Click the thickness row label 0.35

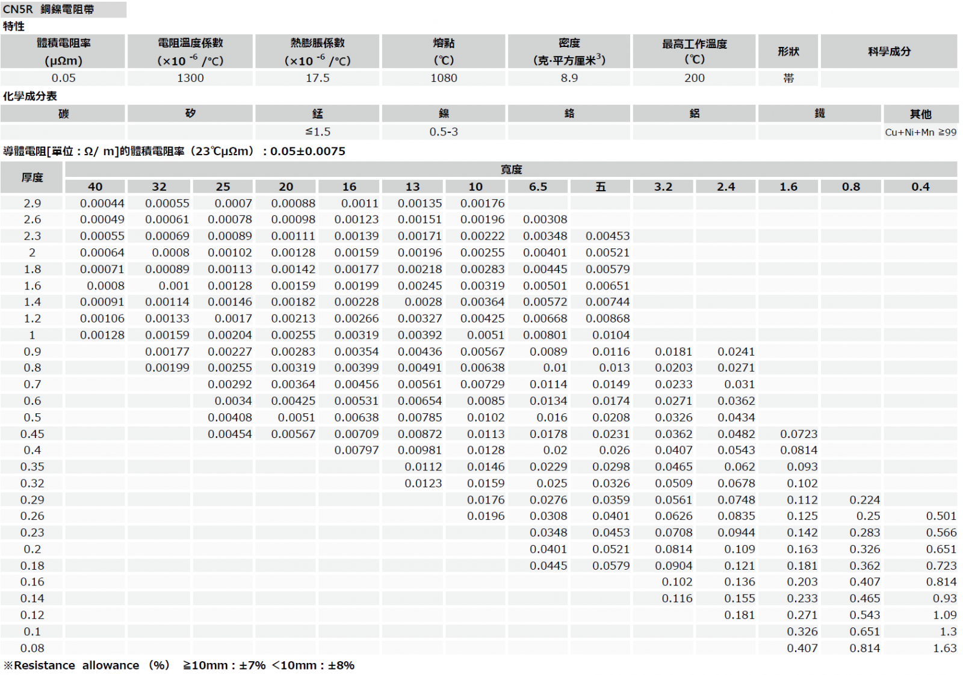32,467
